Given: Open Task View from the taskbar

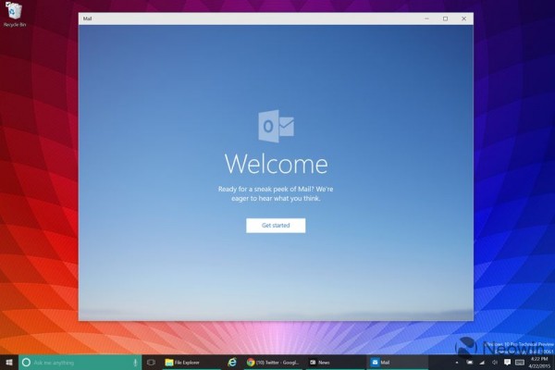Looking at the screenshot, I should 150,362.
